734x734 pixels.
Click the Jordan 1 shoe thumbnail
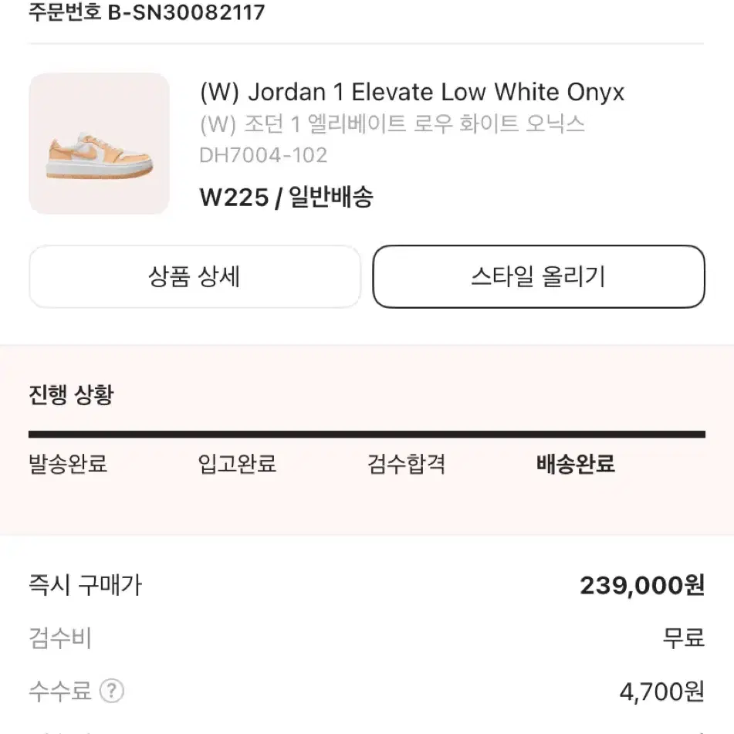[100, 144]
